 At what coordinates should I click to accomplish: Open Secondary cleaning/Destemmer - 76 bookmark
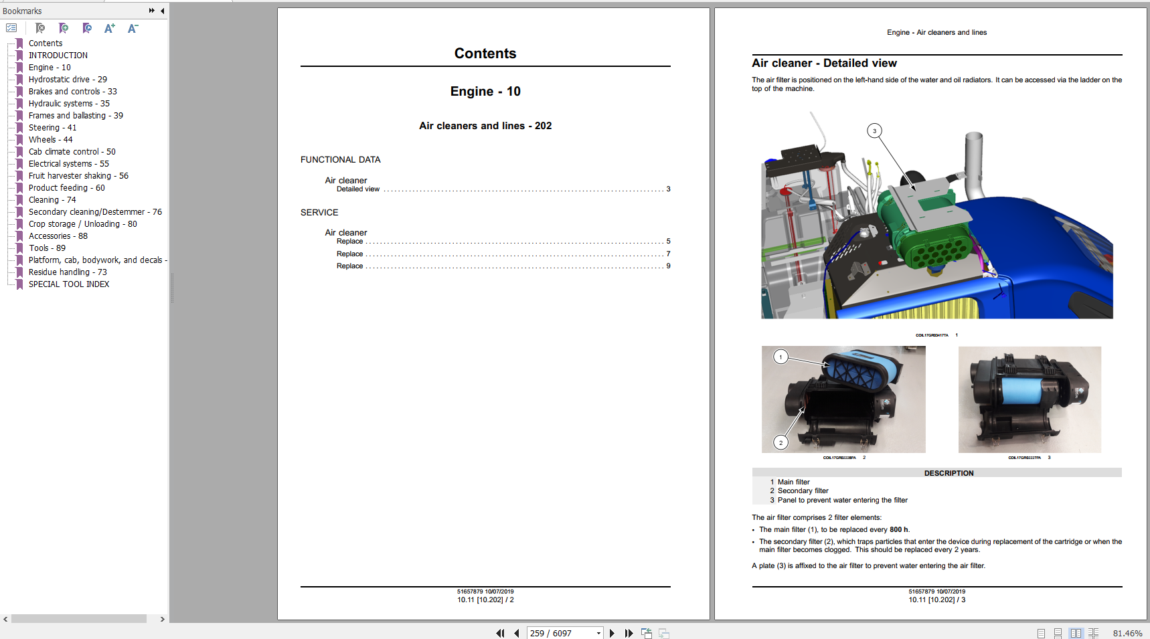tap(95, 212)
